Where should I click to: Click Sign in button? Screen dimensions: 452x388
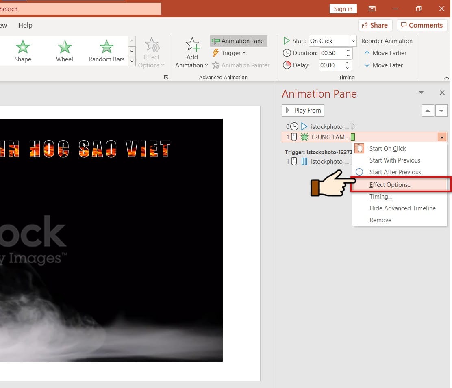click(343, 9)
